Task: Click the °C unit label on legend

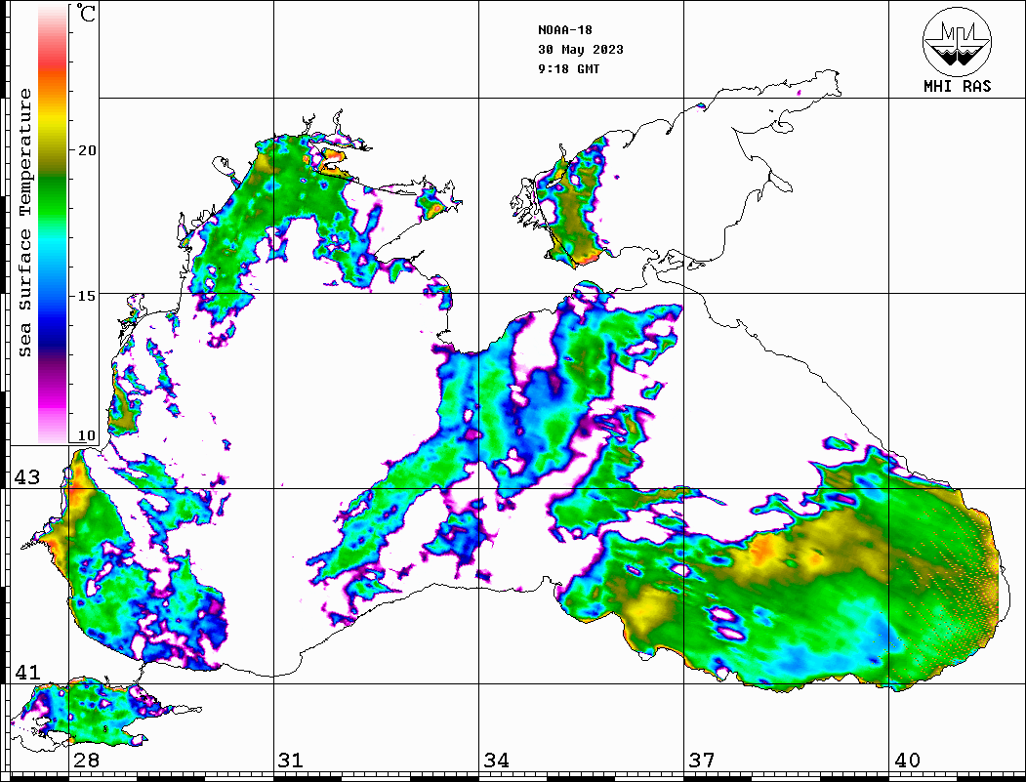Action: pos(86,13)
